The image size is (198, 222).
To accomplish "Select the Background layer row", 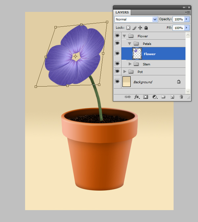I will (x=152, y=82).
